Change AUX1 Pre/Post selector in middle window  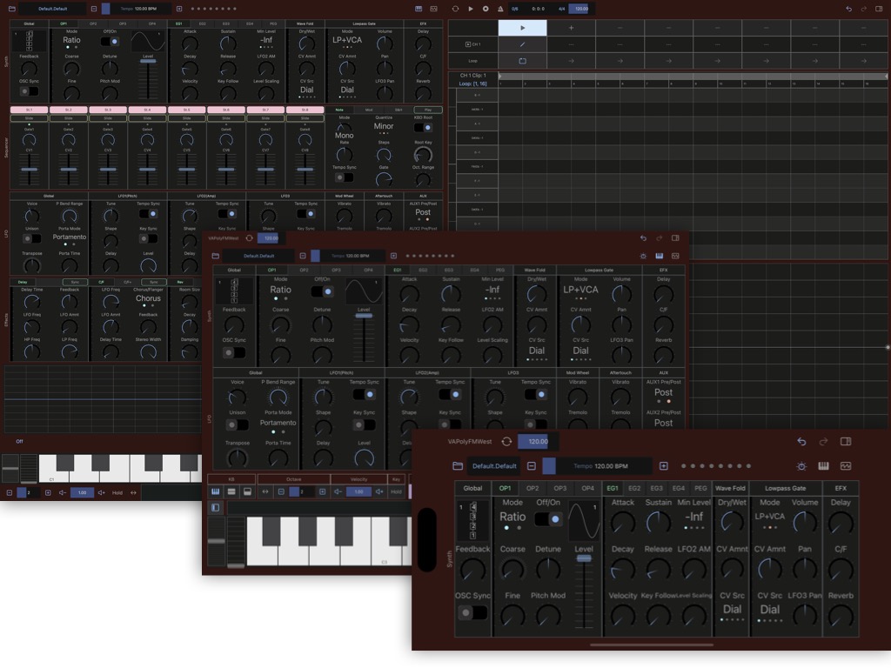click(x=663, y=393)
